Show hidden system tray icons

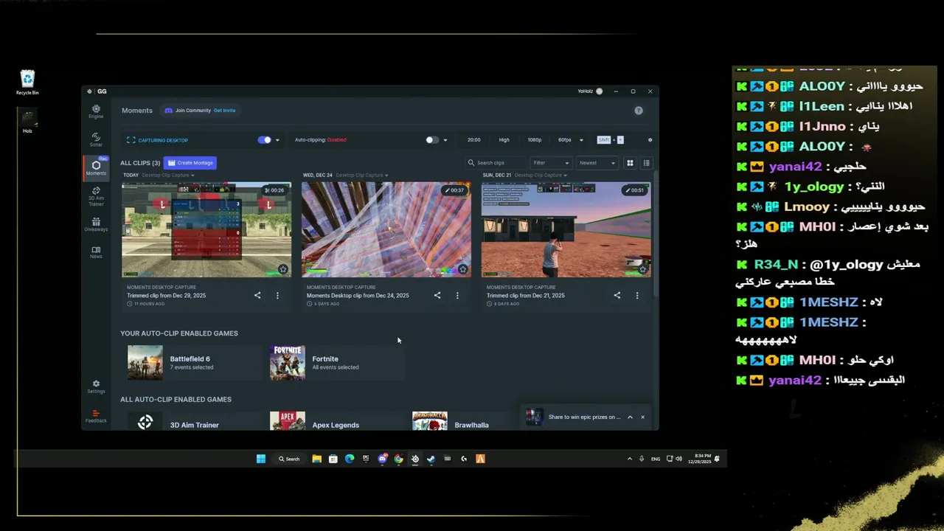(x=629, y=459)
